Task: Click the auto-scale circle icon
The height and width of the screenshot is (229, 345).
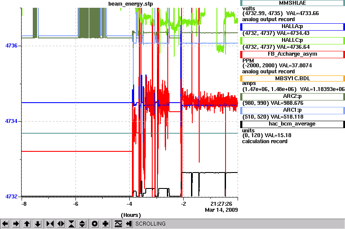Action: pyautogui.click(x=94, y=224)
